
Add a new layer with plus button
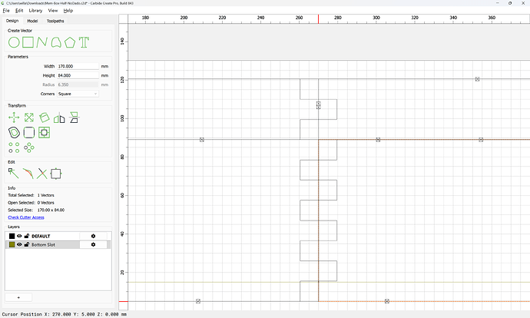point(18,297)
